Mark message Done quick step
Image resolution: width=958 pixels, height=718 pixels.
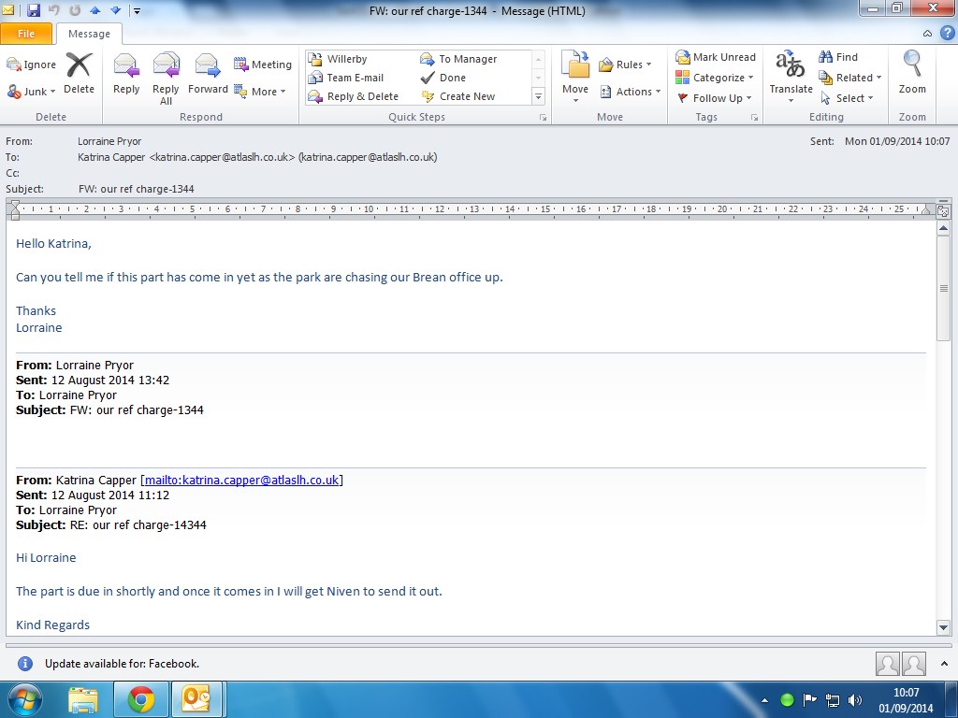(443, 78)
